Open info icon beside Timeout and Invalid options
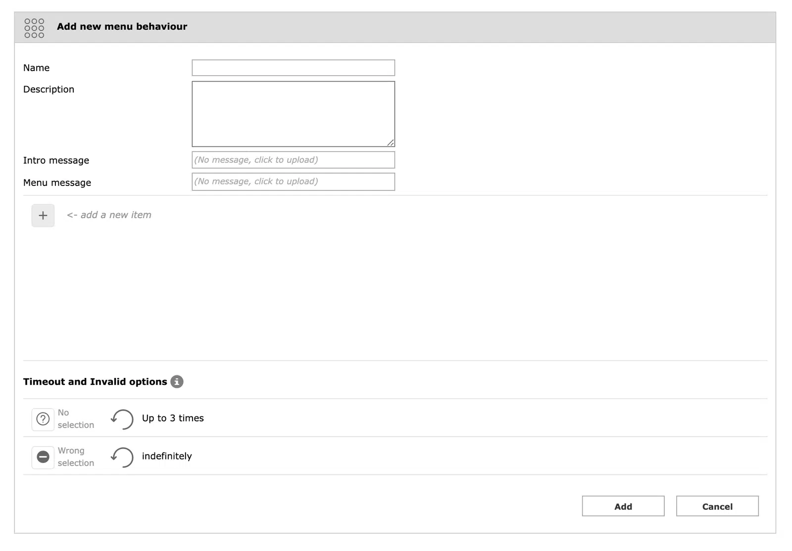 (x=177, y=382)
